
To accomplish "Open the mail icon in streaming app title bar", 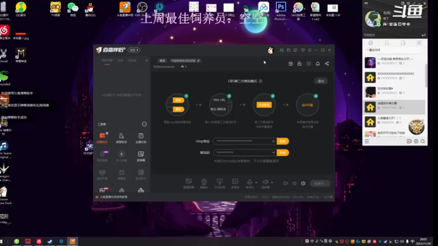I will pyautogui.click(x=289, y=50).
